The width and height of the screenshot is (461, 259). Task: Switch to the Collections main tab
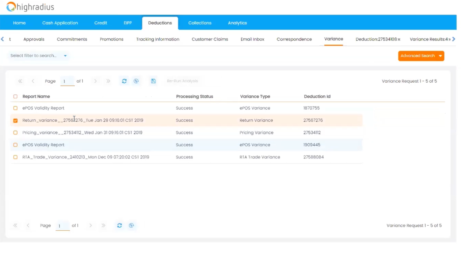[x=200, y=23]
